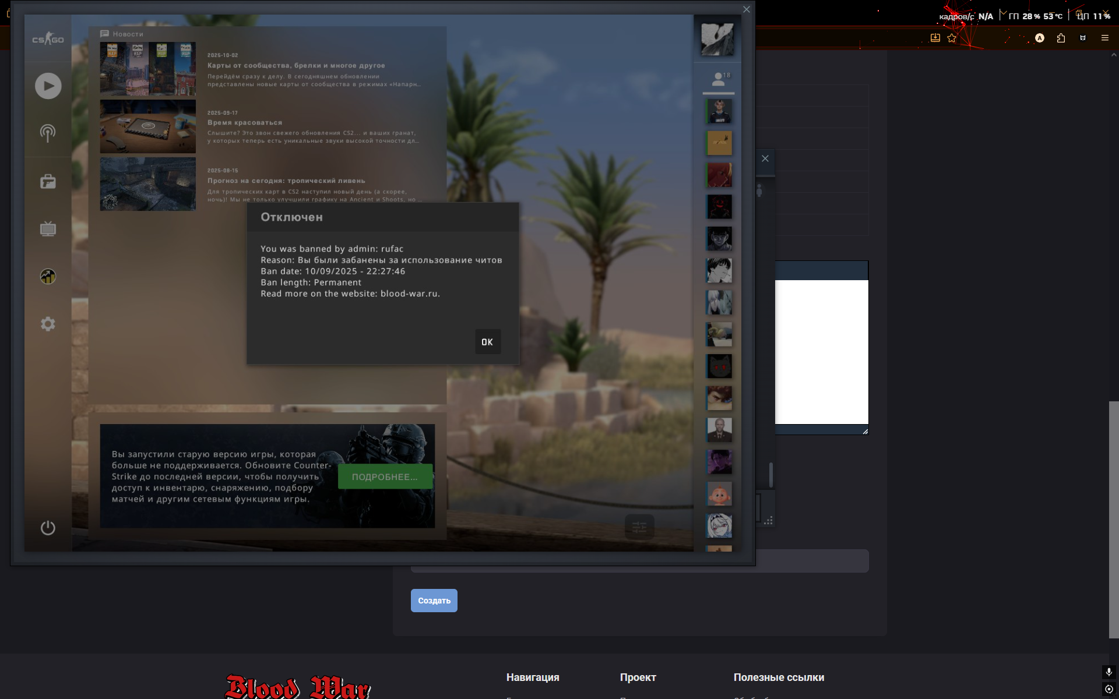The width and height of the screenshot is (1119, 699).
Task: Bookmark page with the browser star icon
Action: pyautogui.click(x=952, y=38)
